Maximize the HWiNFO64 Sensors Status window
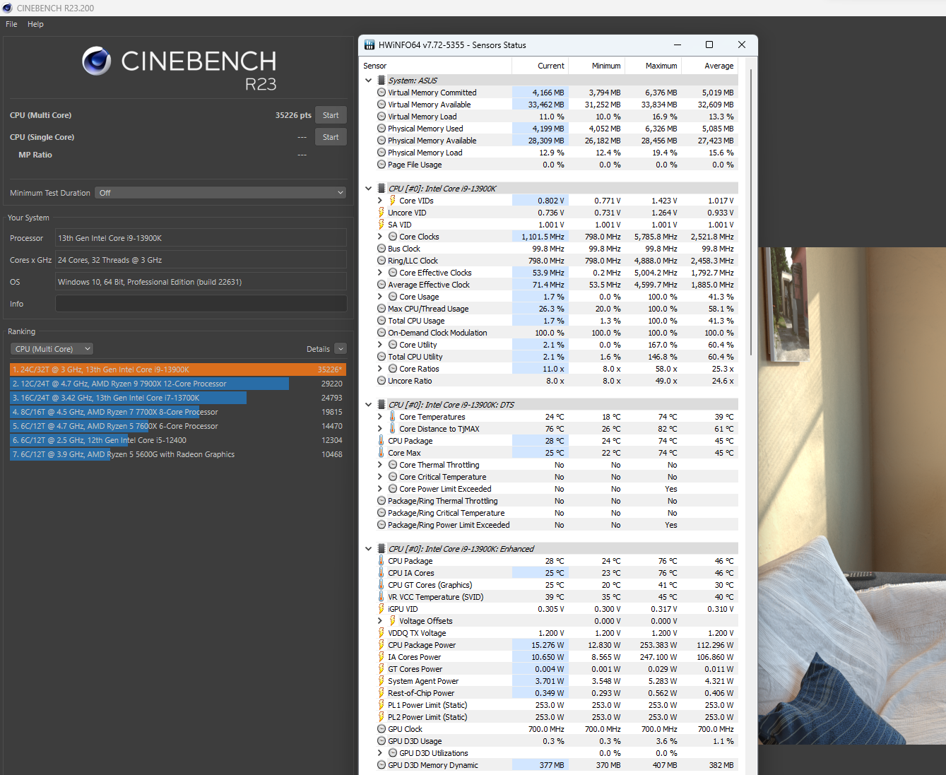This screenshot has width=946, height=775. click(x=709, y=45)
